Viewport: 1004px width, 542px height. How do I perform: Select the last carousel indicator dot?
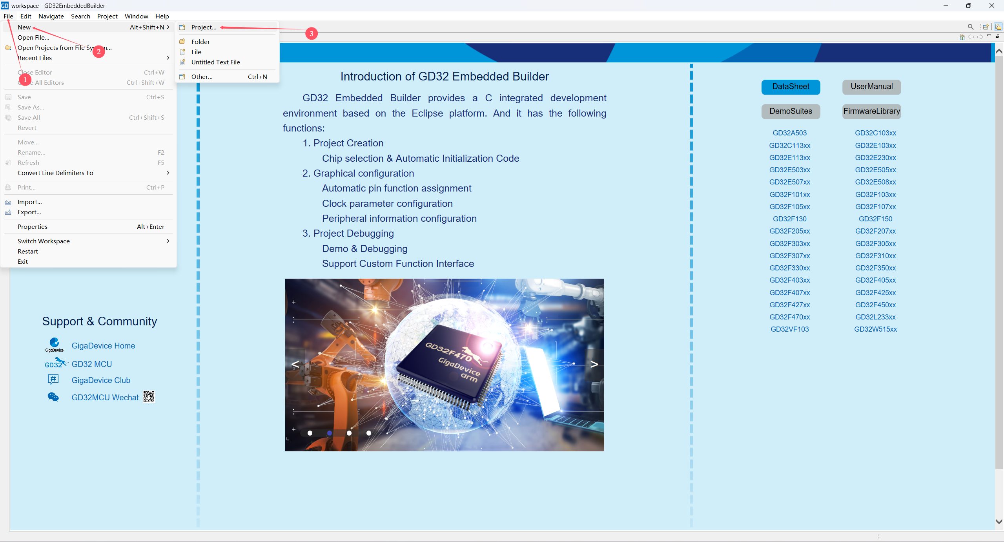click(369, 433)
